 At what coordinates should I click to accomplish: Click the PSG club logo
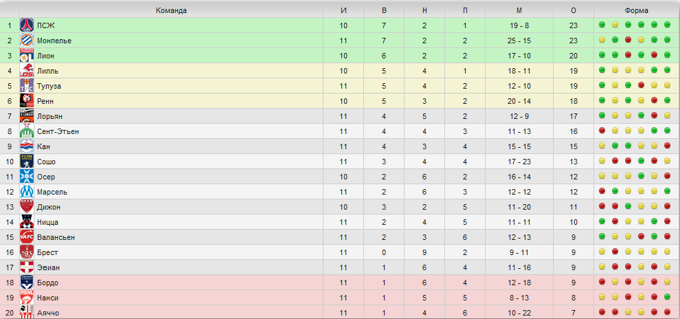pos(27,25)
